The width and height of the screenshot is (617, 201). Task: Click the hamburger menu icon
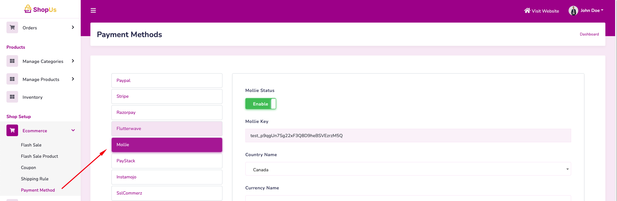pyautogui.click(x=93, y=11)
